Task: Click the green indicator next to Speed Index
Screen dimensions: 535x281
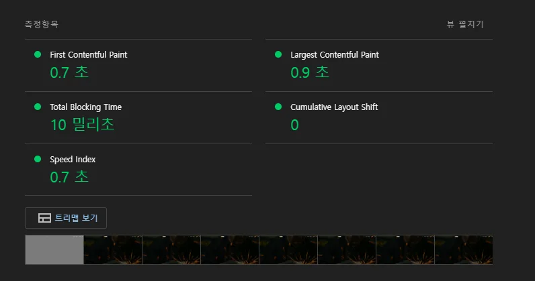Action: [38, 159]
